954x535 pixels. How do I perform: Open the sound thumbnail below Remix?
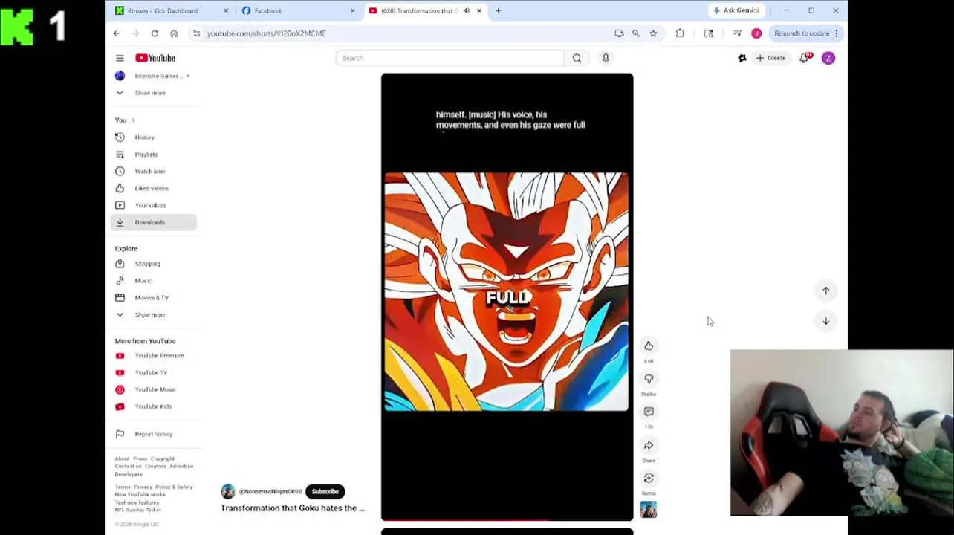click(x=649, y=510)
